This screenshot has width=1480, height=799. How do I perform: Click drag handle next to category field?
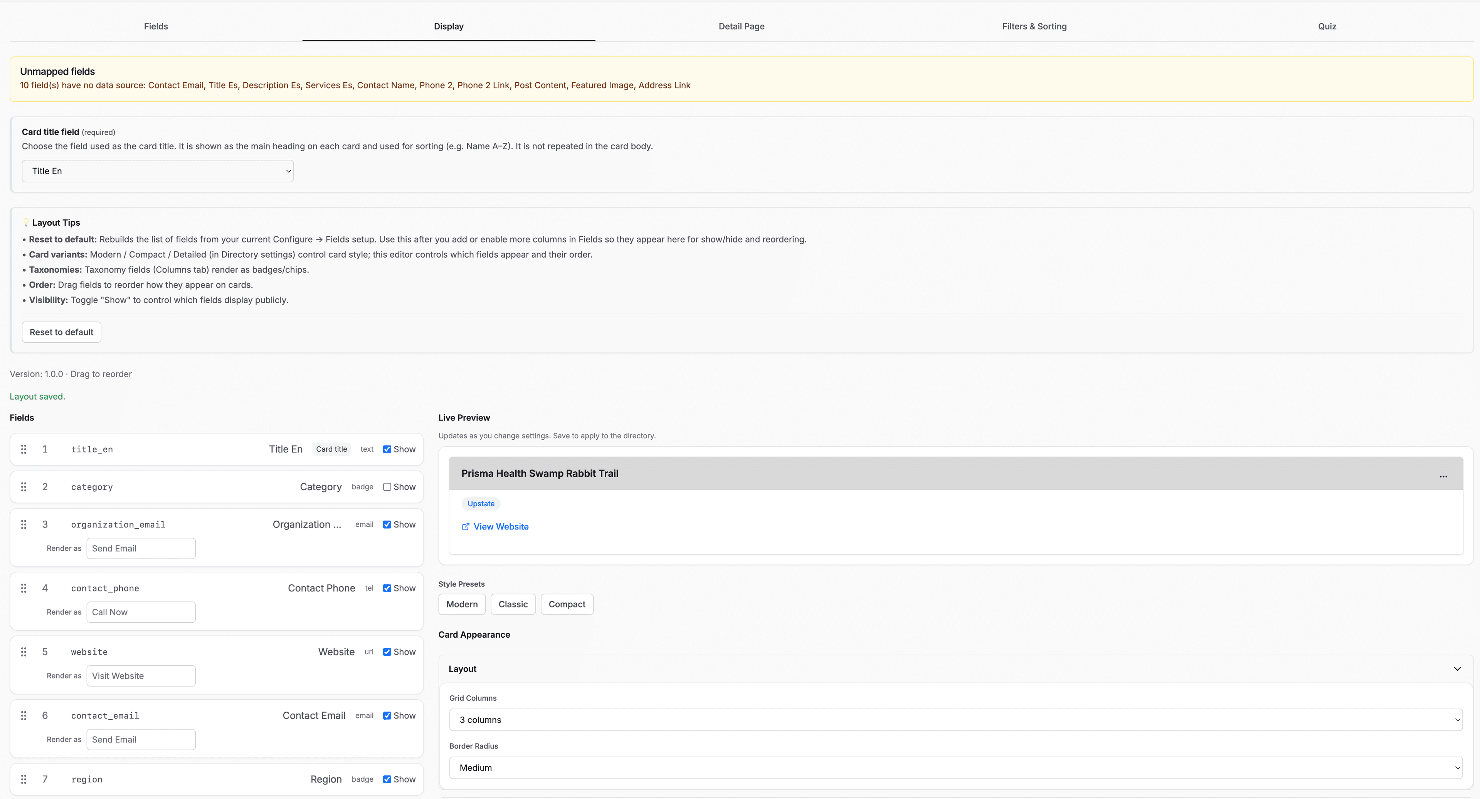point(24,487)
